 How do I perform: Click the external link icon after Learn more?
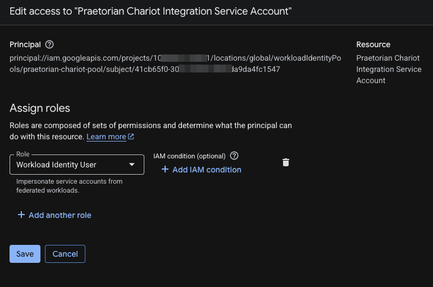click(131, 136)
